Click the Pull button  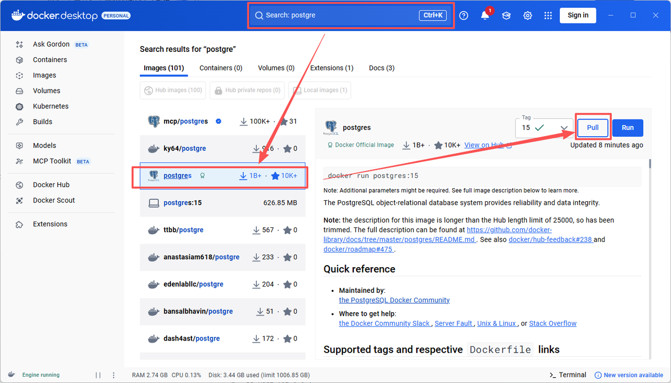592,128
